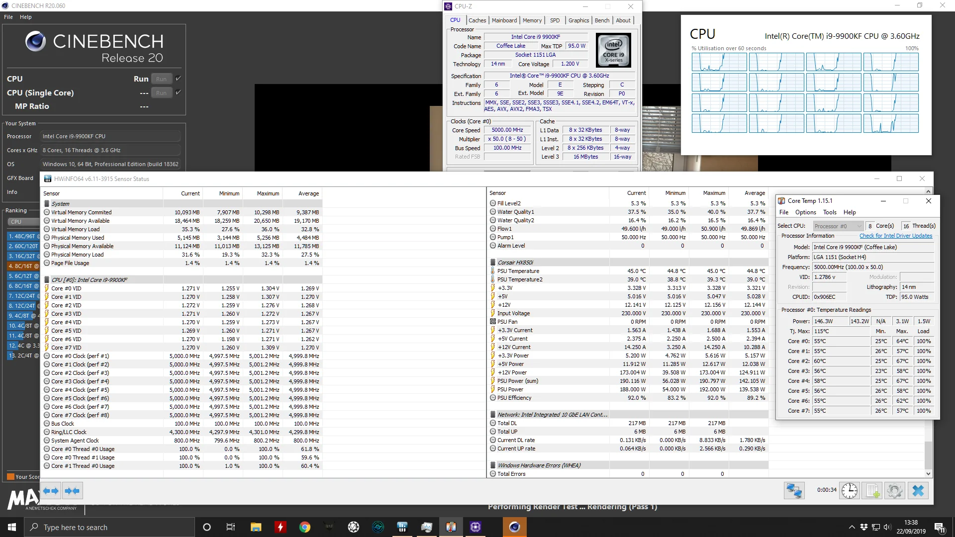Viewport: 955px width, 537px height.
Task: Toggle checkbox next to CPU Single Core Run
Action: 178,92
